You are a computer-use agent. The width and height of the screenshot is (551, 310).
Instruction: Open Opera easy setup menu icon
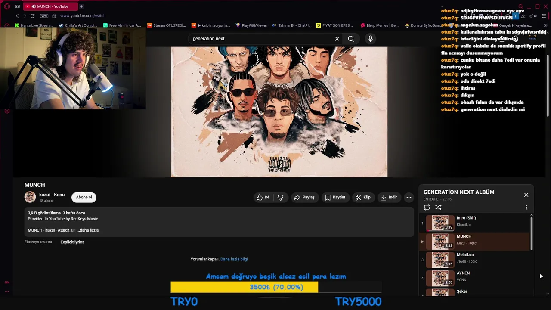coord(544,16)
